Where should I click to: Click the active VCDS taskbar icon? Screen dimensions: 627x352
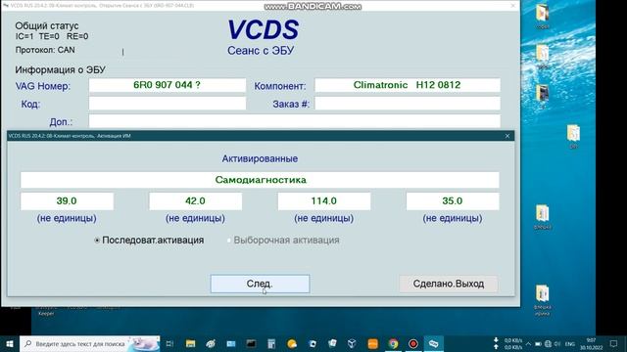433,343
